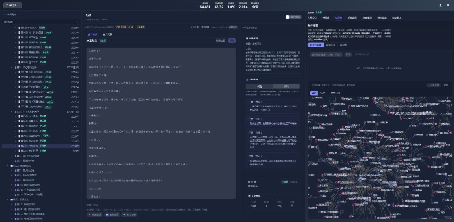
Task: Click the 32/32 chapters completed stat
Action: [x=219, y=7]
